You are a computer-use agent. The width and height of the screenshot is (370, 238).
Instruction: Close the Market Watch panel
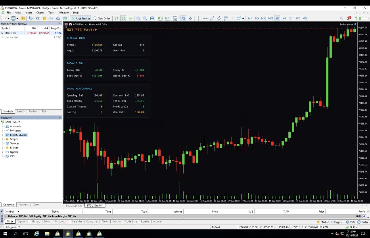[60, 24]
